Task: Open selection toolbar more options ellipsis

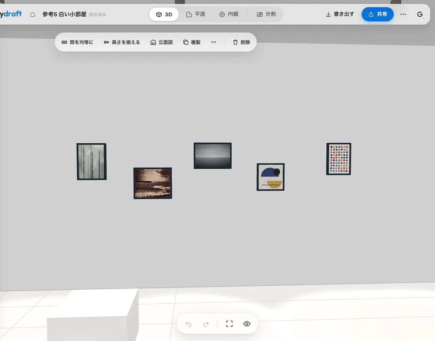Action: pyautogui.click(x=214, y=42)
